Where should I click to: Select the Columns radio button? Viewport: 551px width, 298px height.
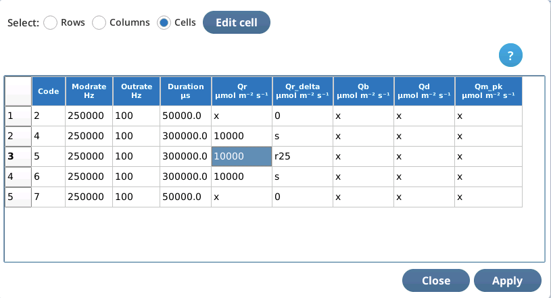(x=99, y=23)
